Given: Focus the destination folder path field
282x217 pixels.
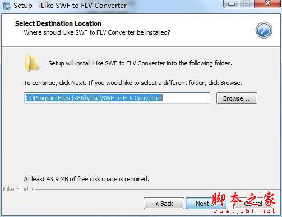Looking at the screenshot, I should click(x=117, y=98).
